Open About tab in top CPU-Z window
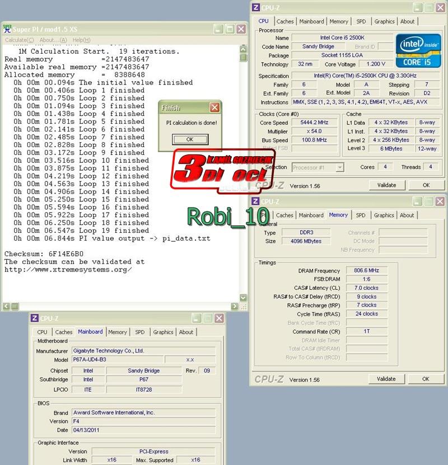The image size is (448, 465). [407, 21]
